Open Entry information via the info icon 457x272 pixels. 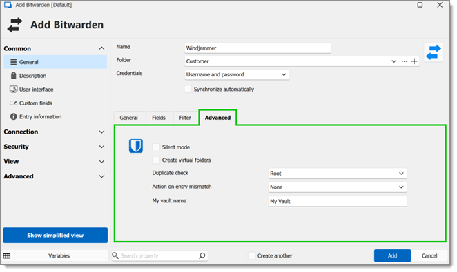coord(13,116)
